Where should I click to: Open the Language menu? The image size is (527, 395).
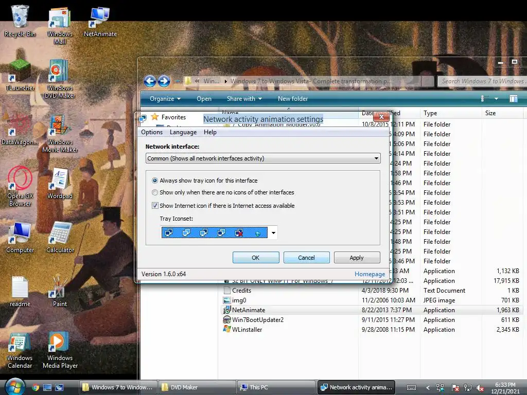[x=183, y=132]
